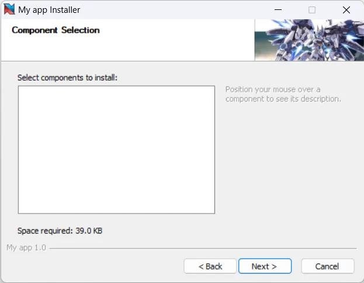The width and height of the screenshot is (364, 283).
Task: Click the component description hint text
Action: point(282,95)
